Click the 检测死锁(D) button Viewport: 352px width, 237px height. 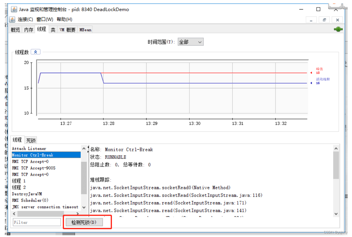[84, 222]
